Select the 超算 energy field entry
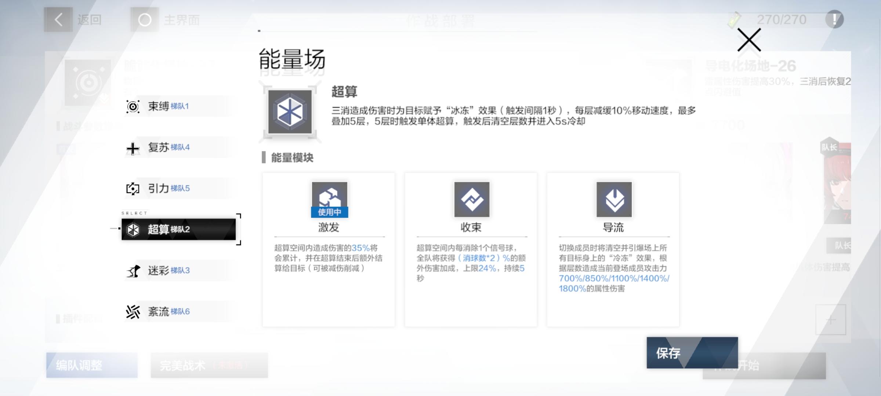Image resolution: width=881 pixels, height=396 pixels. tap(179, 230)
